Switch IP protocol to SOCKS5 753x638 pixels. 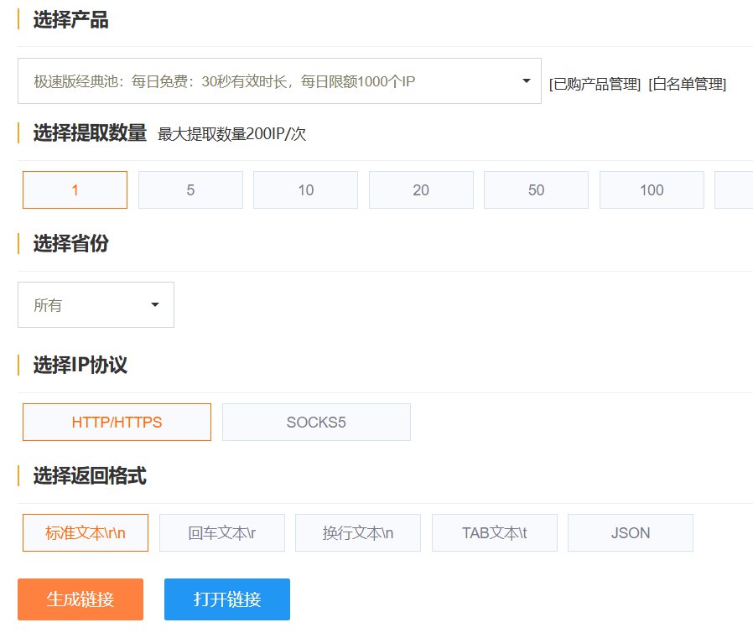pyautogui.click(x=316, y=423)
